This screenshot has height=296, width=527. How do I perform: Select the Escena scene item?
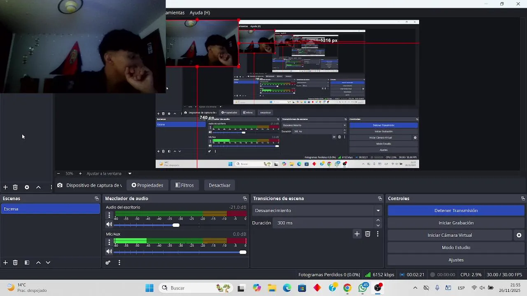click(50, 209)
